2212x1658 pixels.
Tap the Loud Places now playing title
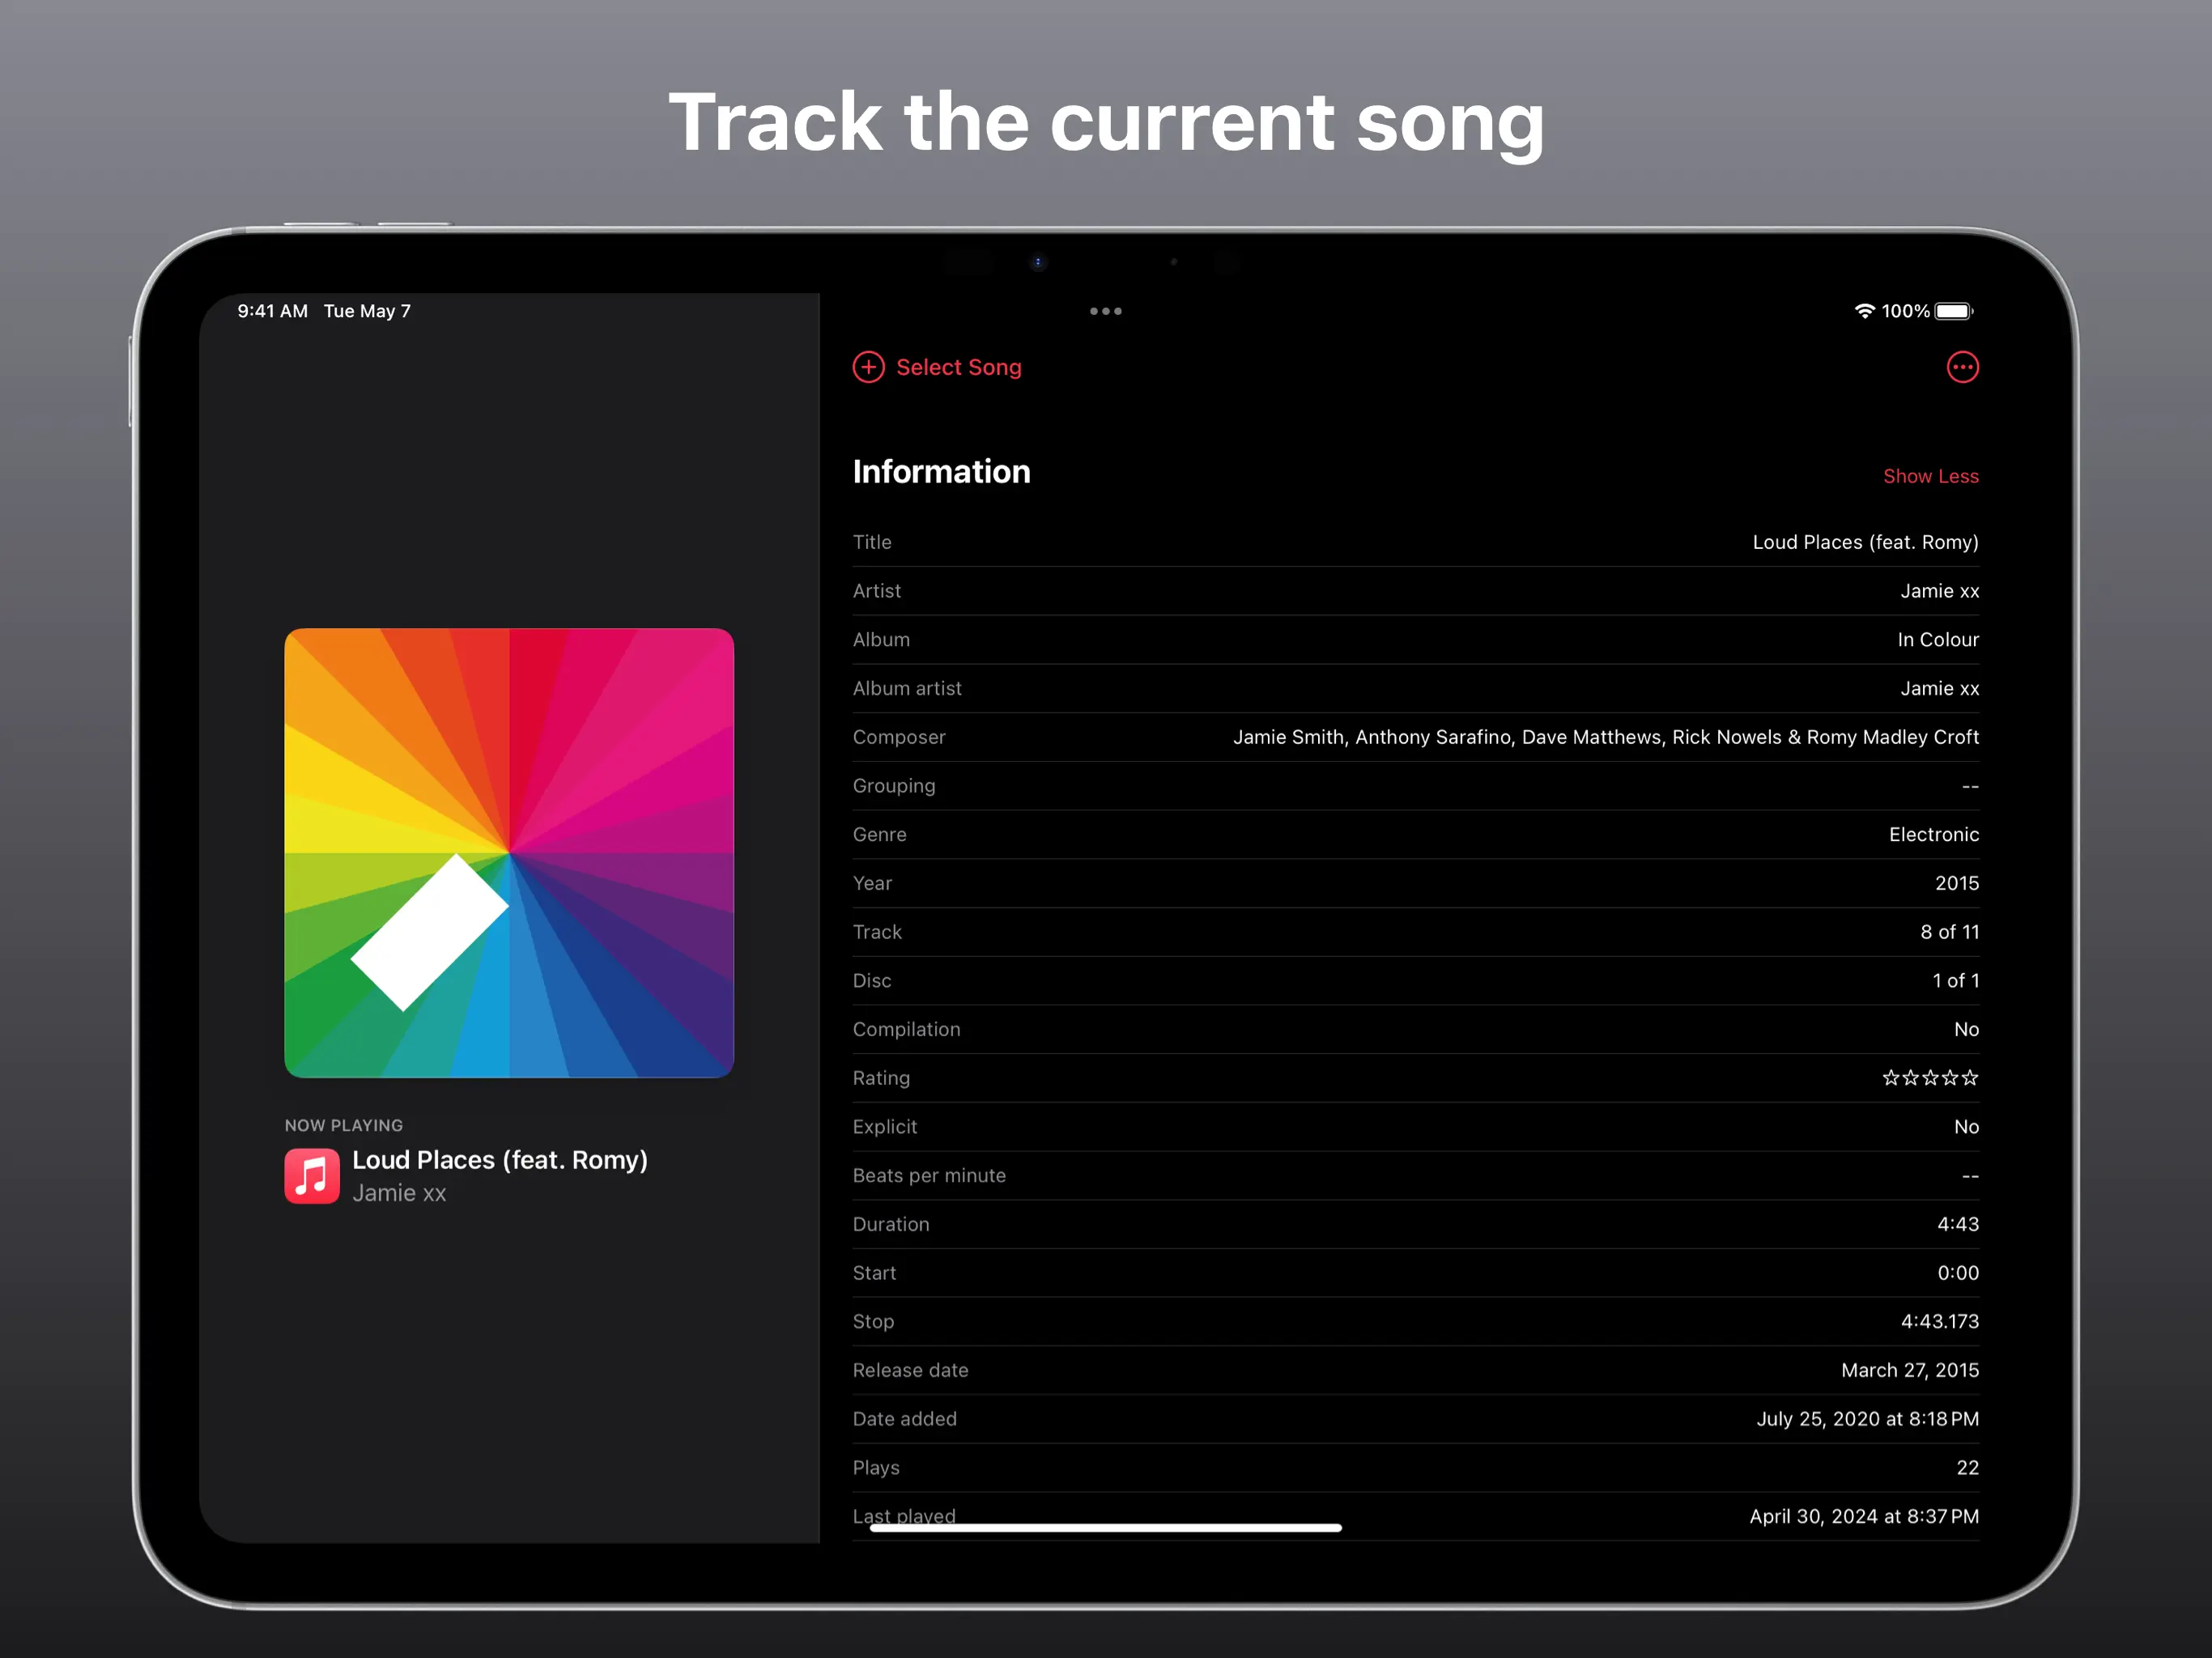click(x=500, y=1160)
